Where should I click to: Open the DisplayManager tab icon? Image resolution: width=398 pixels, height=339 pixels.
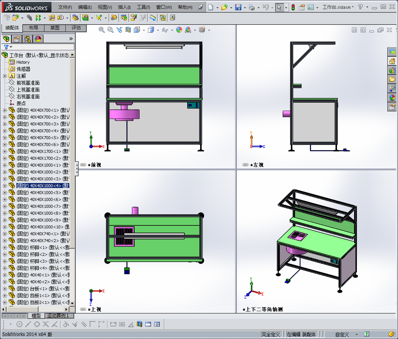pyautogui.click(x=38, y=39)
